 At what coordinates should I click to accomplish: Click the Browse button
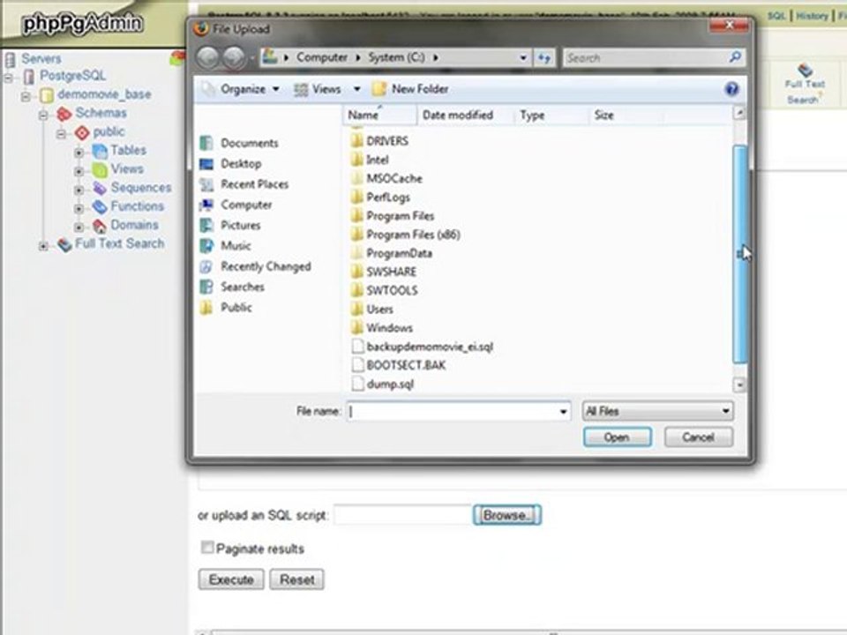coord(506,515)
